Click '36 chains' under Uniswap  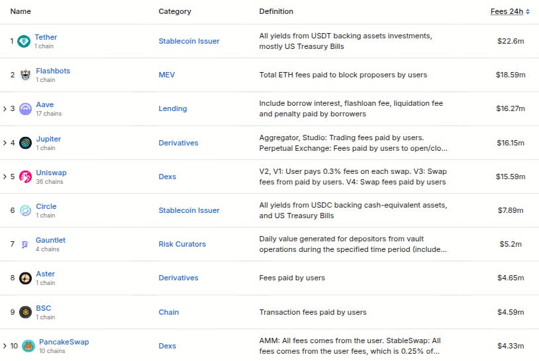click(x=50, y=182)
